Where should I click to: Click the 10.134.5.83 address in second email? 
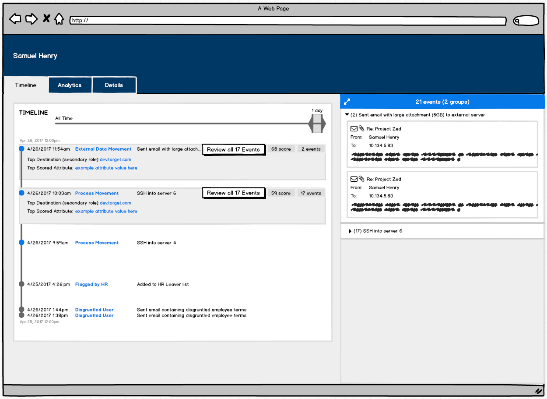[x=381, y=196]
